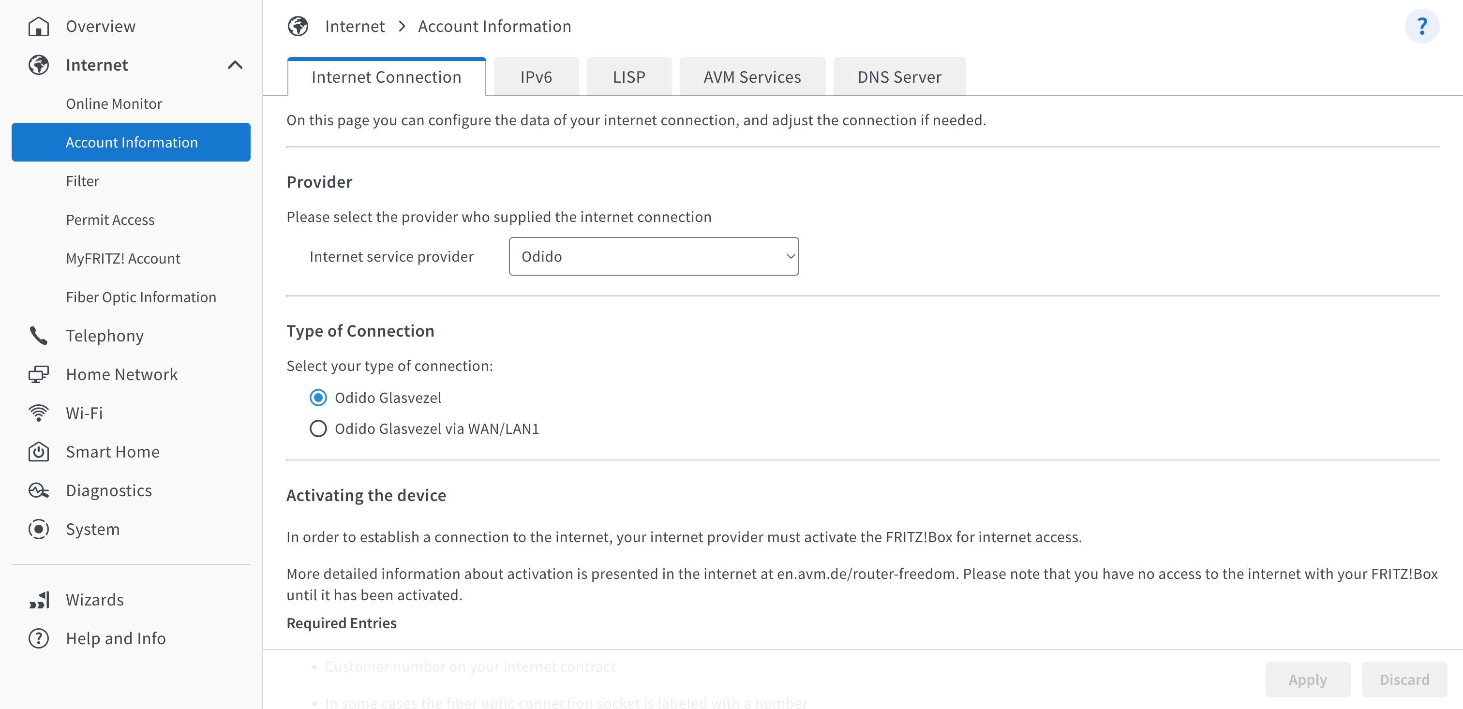The width and height of the screenshot is (1463, 709).
Task: Open Permit Access in sidebar
Action: [x=131, y=219]
